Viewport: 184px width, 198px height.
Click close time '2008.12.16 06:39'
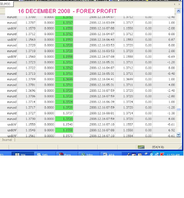(102, 102)
